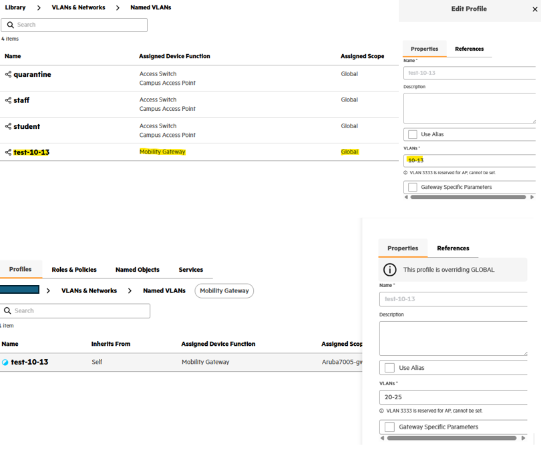Viewport: 541px width, 452px height.
Task: Click the magnifier icon in top search box
Action: pos(10,25)
